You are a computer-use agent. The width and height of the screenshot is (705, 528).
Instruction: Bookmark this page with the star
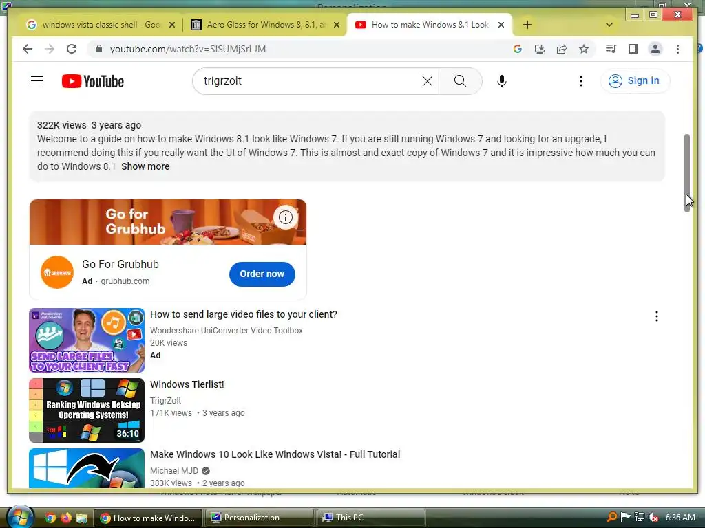(x=584, y=49)
